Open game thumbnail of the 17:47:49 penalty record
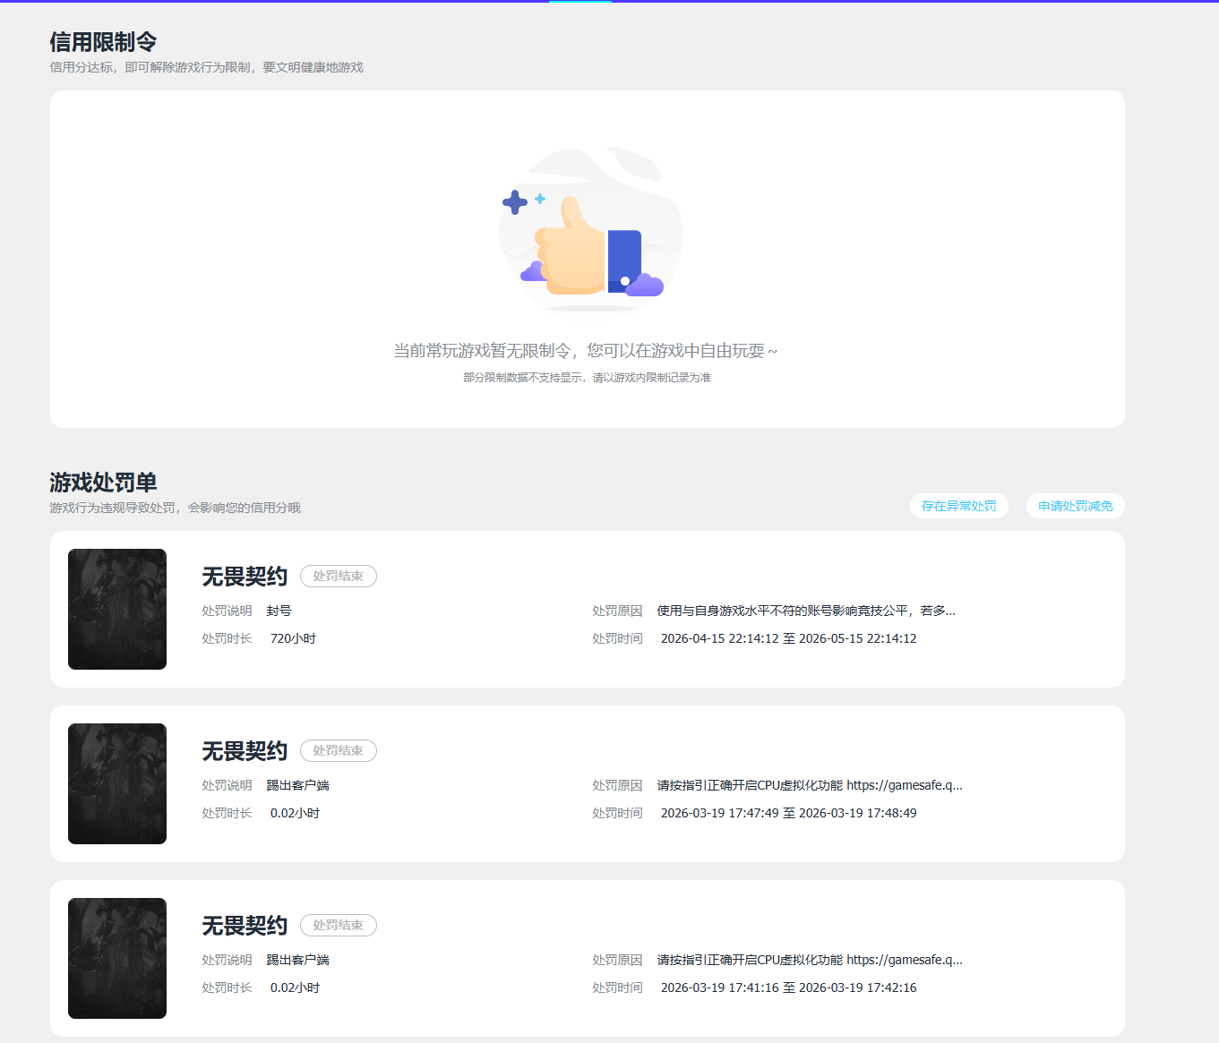This screenshot has width=1219, height=1043. click(x=117, y=783)
